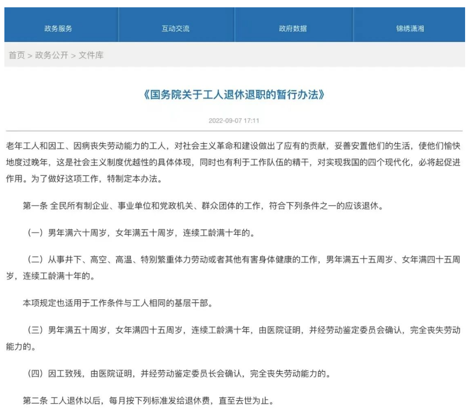Click the 第一条 全民所有制企业 paragraph
Viewport: 469px width, 410px height.
(x=204, y=206)
